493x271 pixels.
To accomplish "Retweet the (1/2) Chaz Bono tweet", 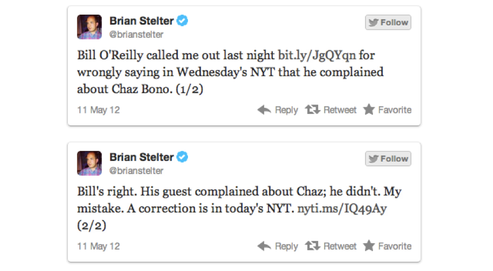I will click(x=331, y=110).
